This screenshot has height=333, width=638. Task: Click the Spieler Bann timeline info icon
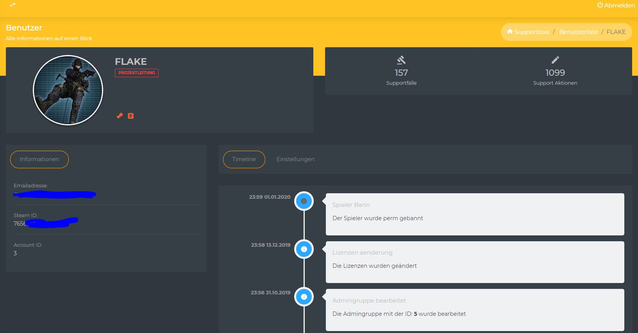tap(304, 201)
